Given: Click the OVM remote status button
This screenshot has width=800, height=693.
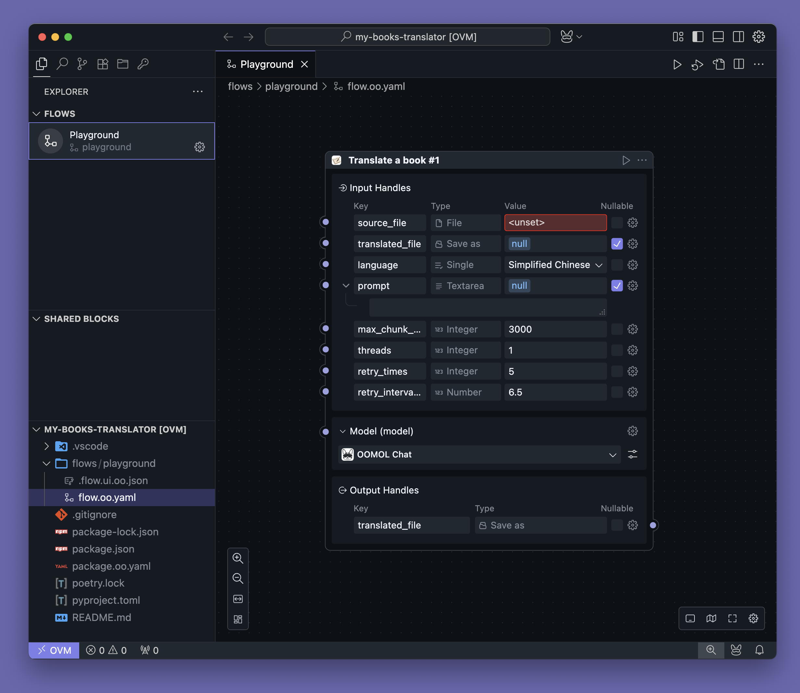Looking at the screenshot, I should [x=54, y=650].
